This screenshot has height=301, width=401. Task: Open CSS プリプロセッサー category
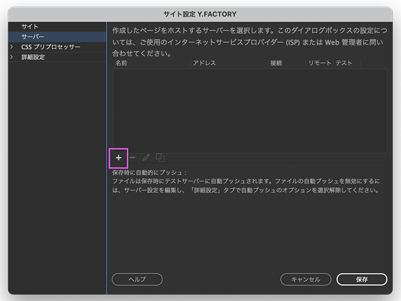[x=57, y=47]
